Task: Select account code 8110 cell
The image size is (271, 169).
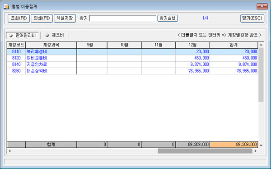Action: pyautogui.click(x=16, y=51)
